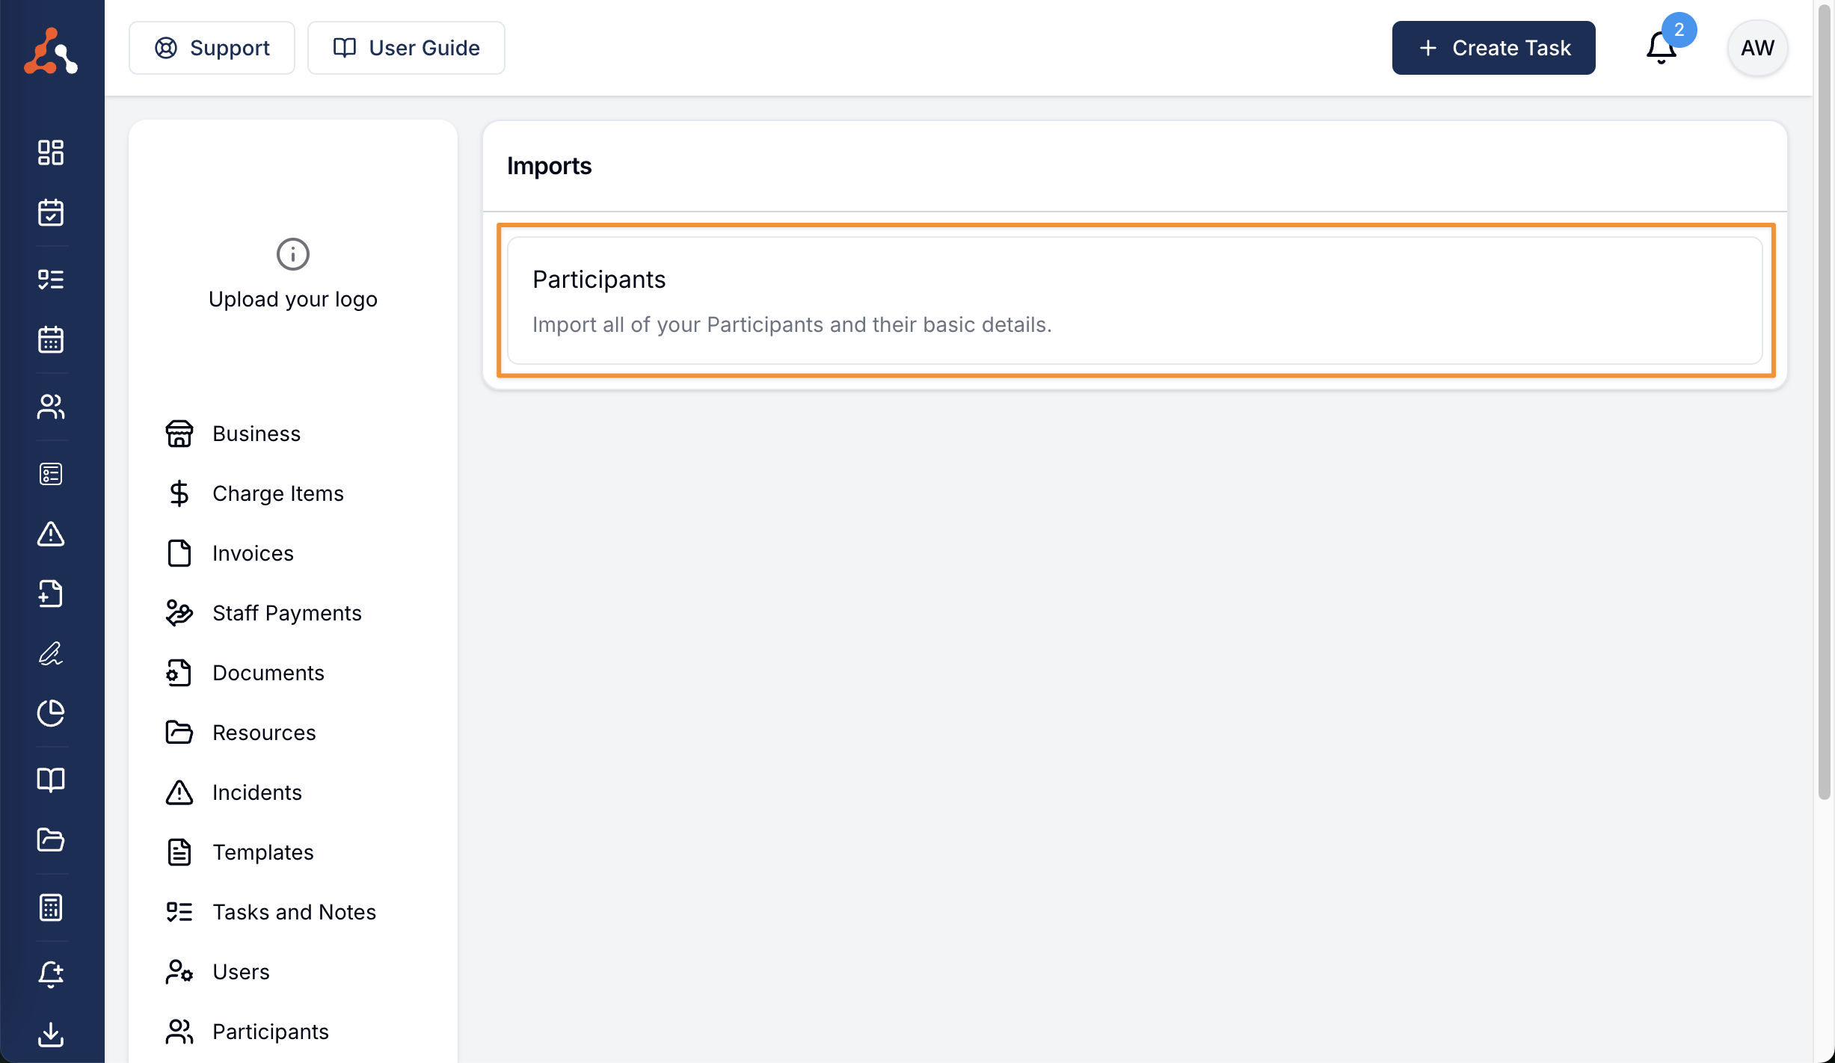
Task: Open the Business settings menu item
Action: pos(256,434)
